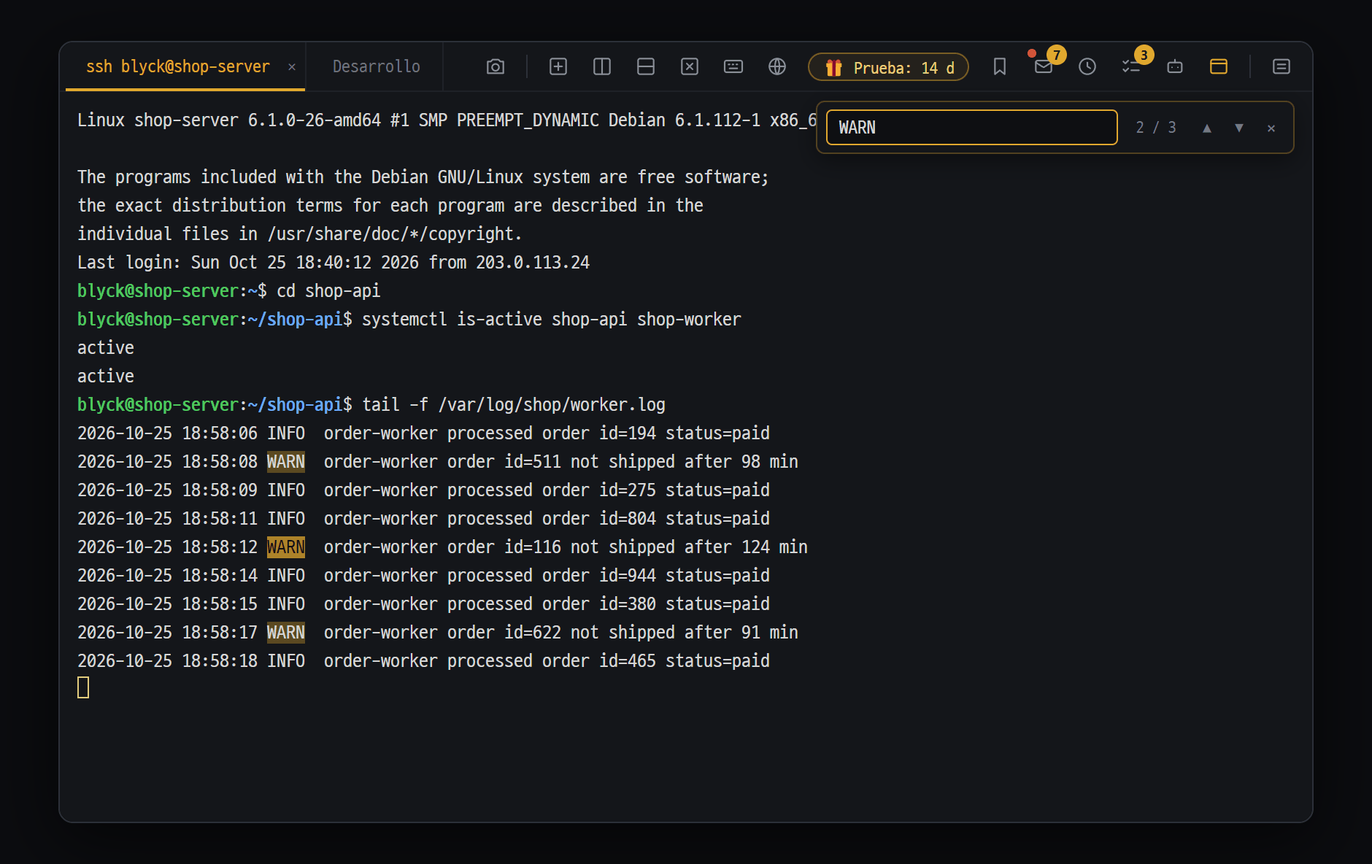The height and width of the screenshot is (864, 1372).
Task: Open the keyboard shortcuts icon
Action: pyautogui.click(x=733, y=67)
